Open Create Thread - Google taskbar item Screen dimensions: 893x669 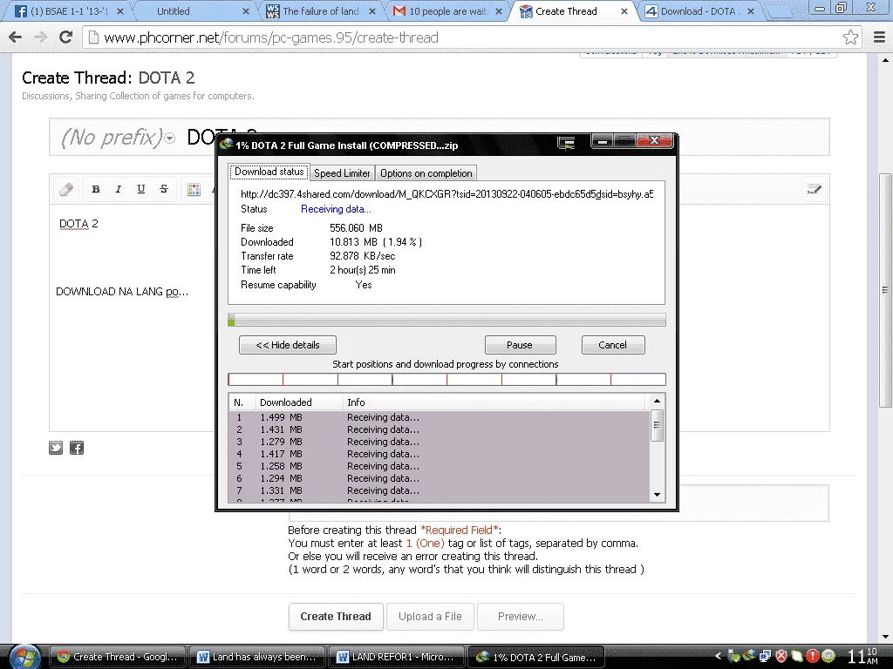[x=118, y=657]
